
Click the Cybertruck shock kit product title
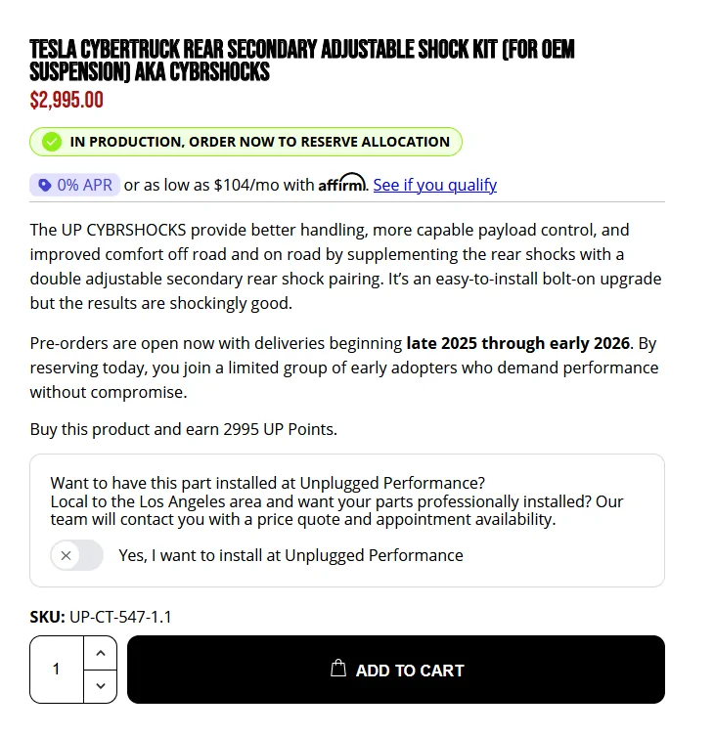pyautogui.click(x=302, y=61)
